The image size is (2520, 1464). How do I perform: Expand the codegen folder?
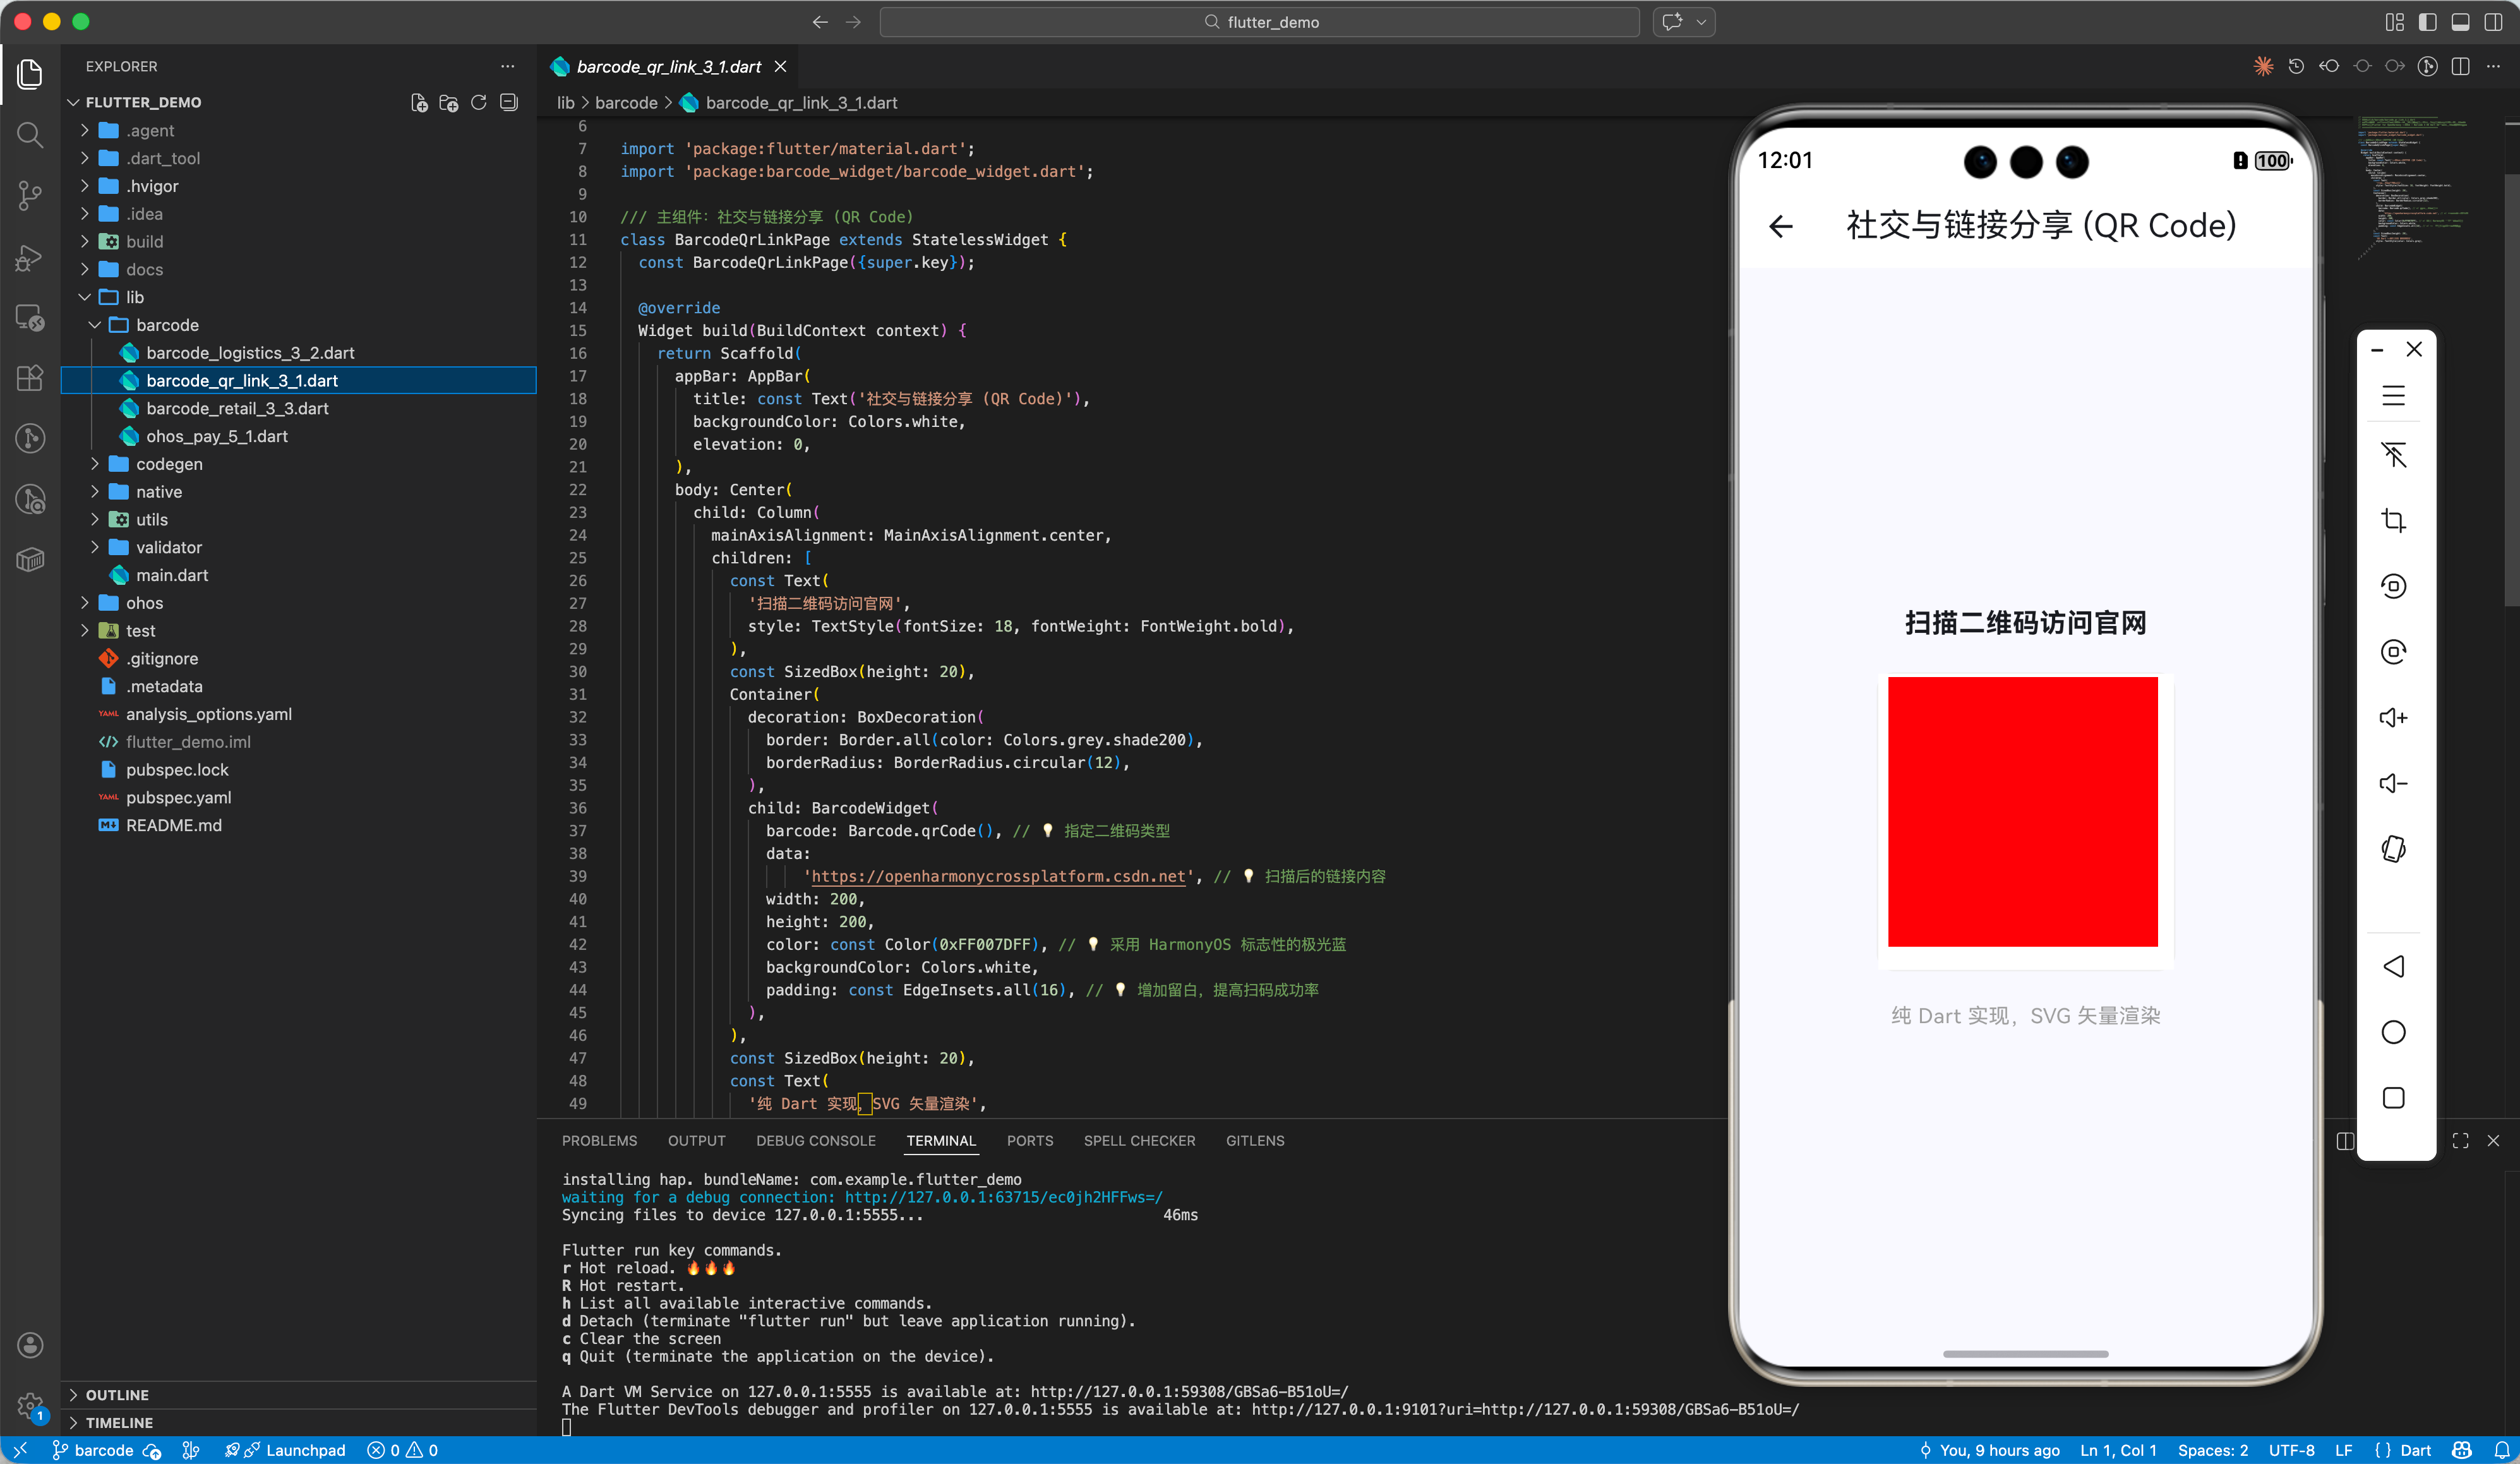tap(168, 464)
